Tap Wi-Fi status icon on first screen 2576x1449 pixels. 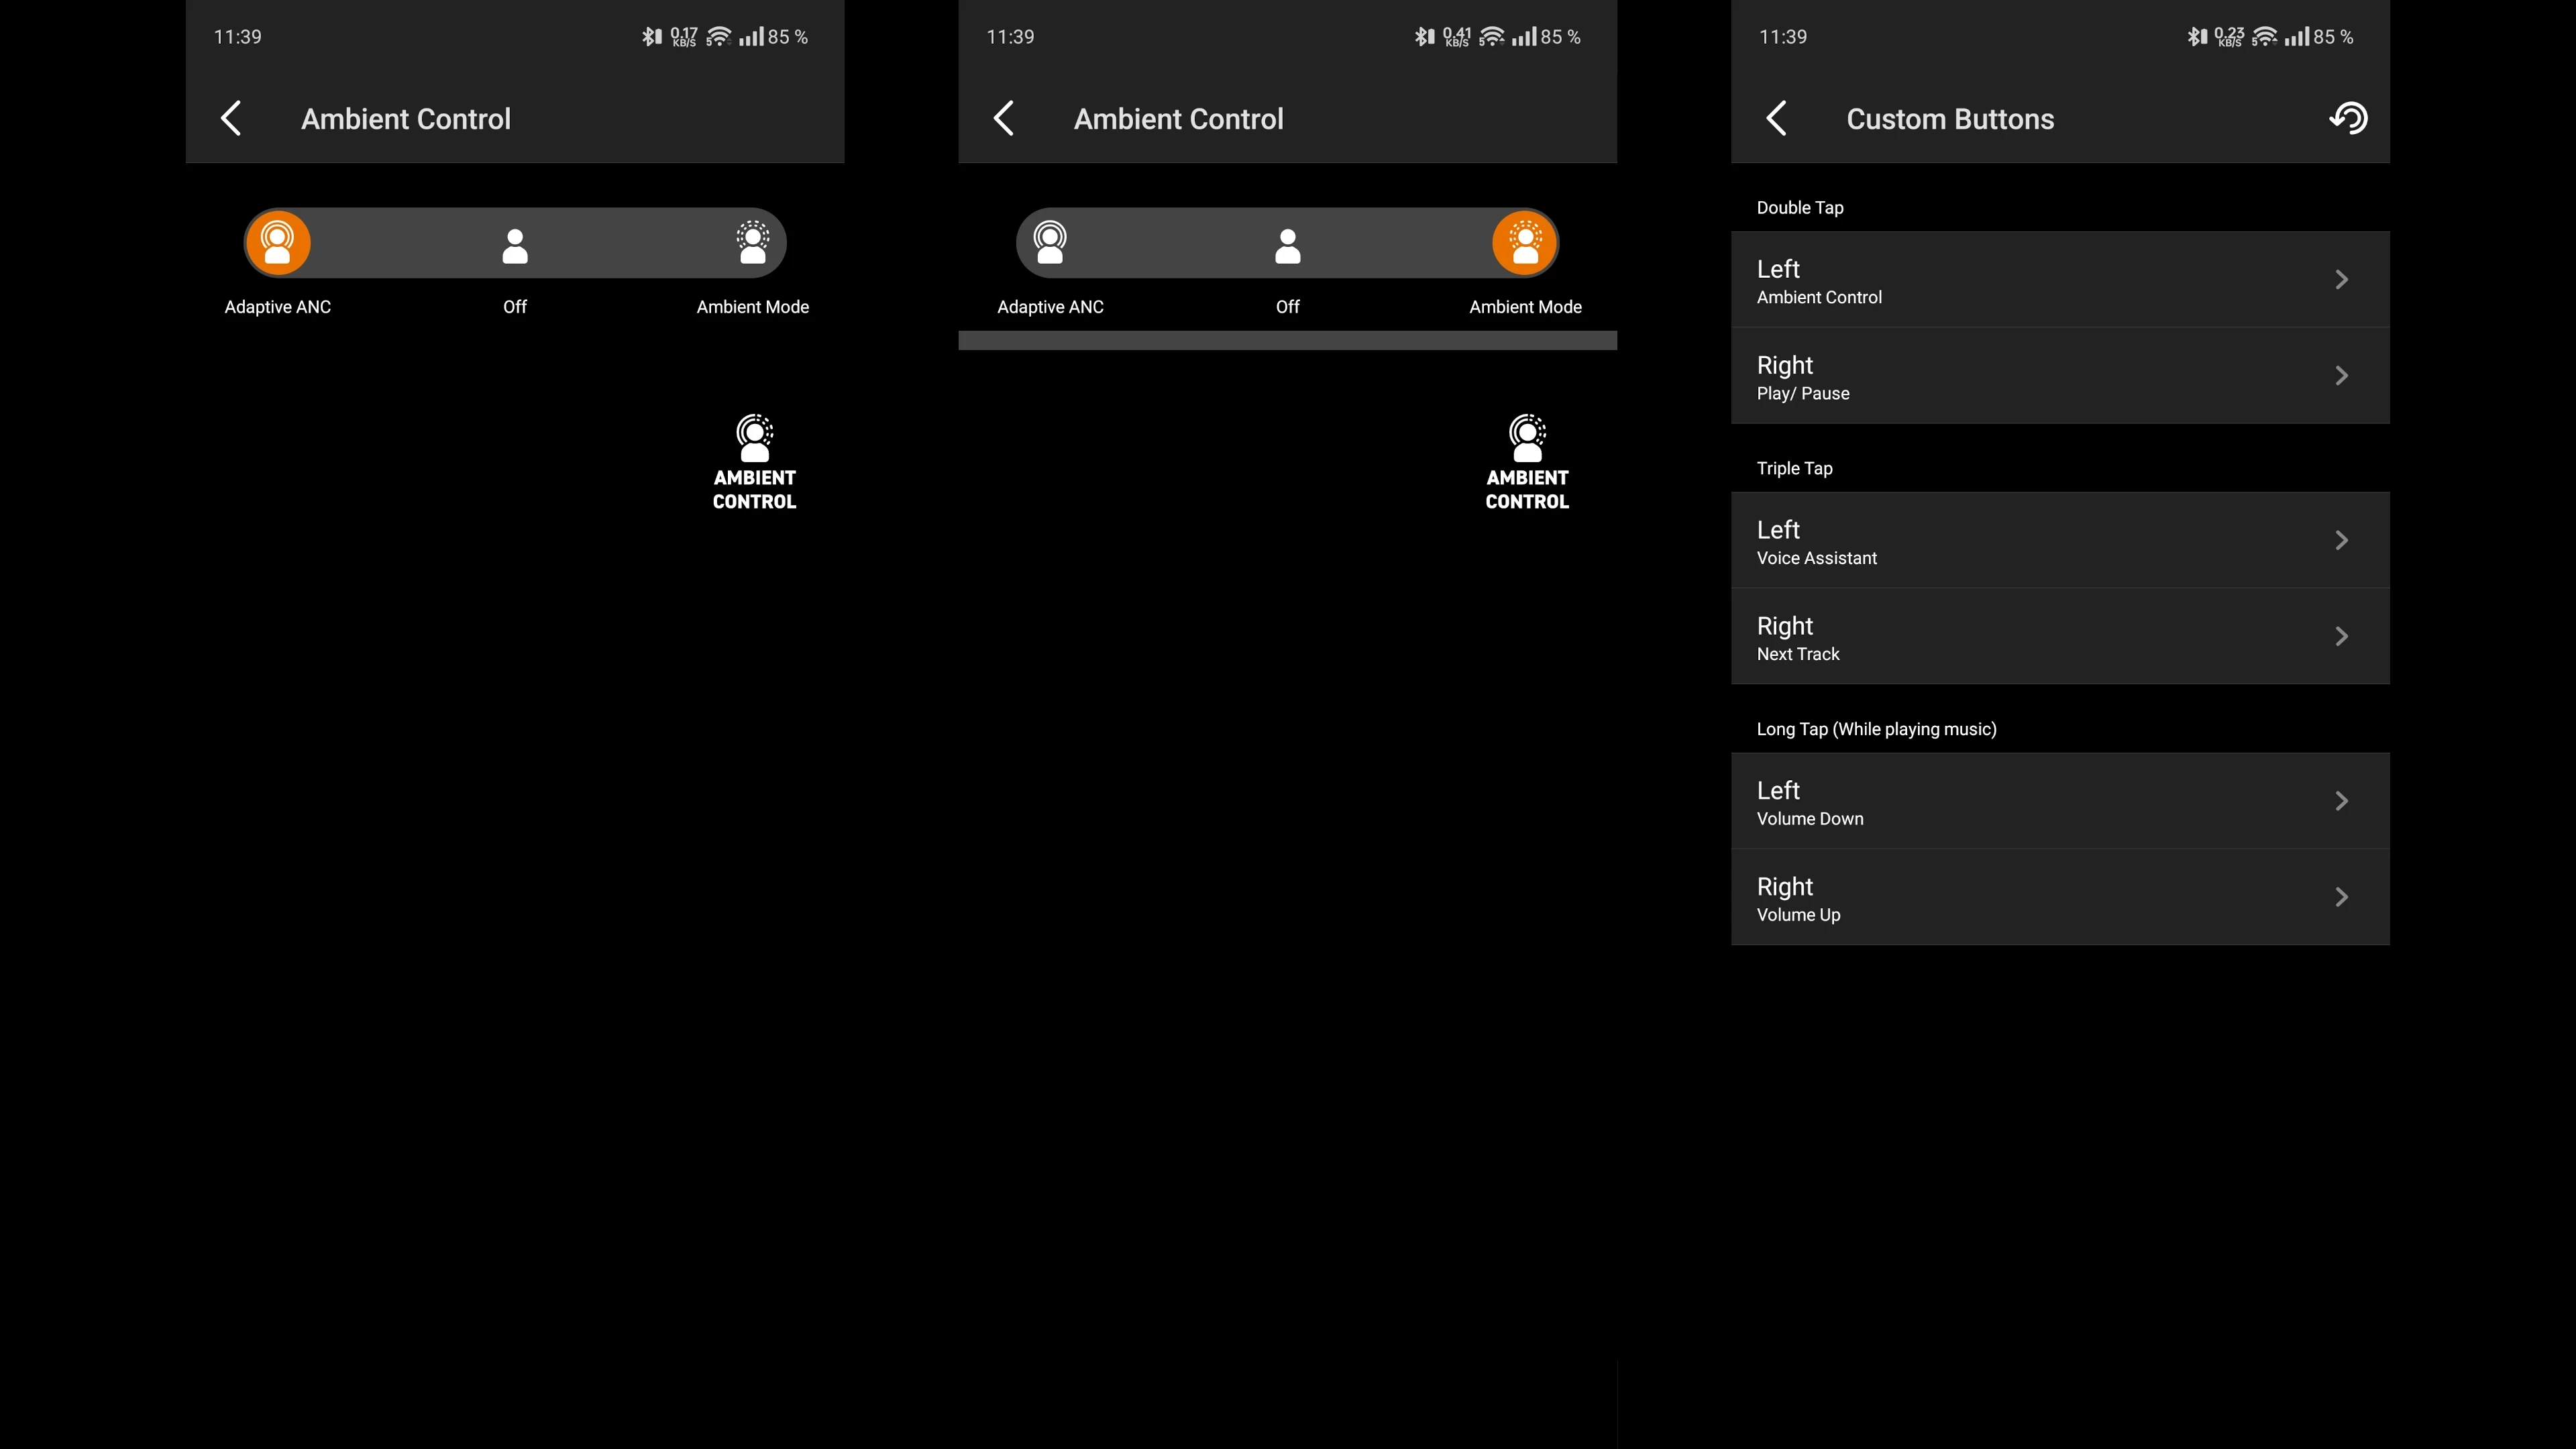(x=718, y=37)
